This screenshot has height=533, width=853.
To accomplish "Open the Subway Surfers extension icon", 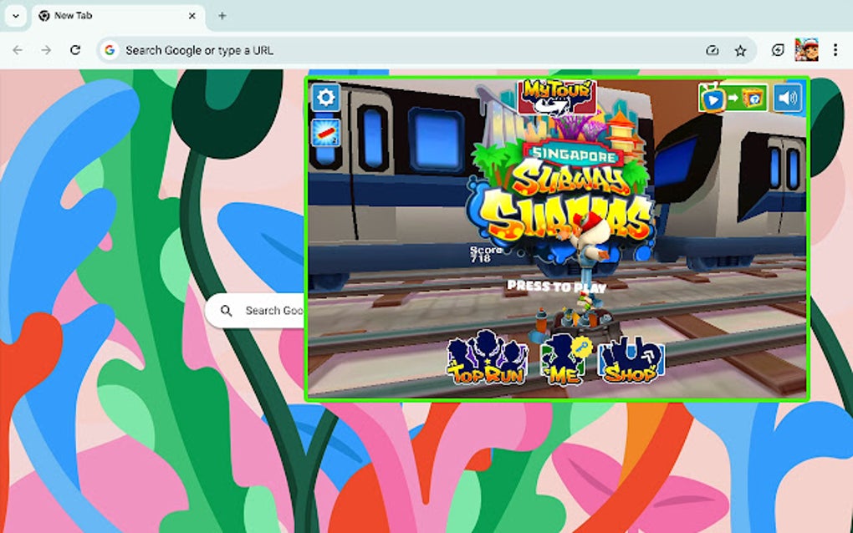I will pos(806,50).
